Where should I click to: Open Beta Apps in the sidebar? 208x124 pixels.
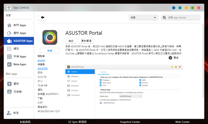[19, 64]
